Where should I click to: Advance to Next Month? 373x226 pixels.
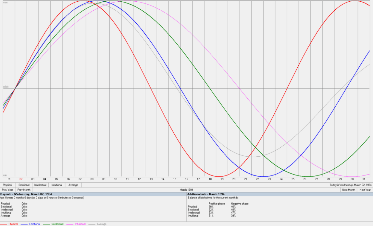pos(349,190)
